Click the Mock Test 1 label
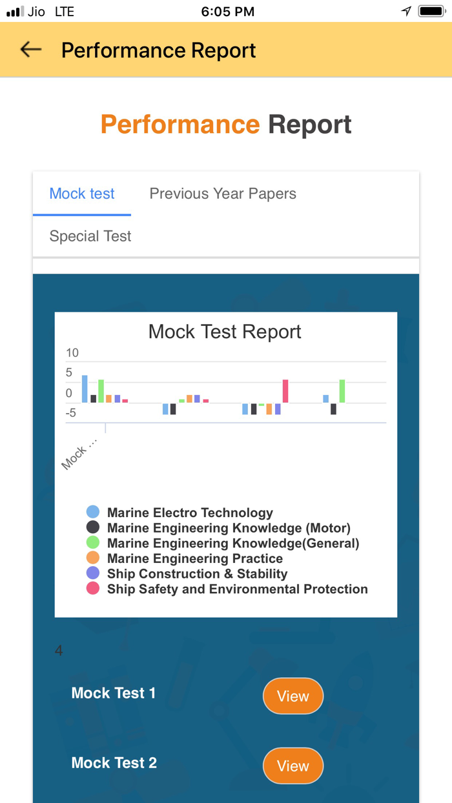Screen dimensions: 452x803 coord(114,693)
